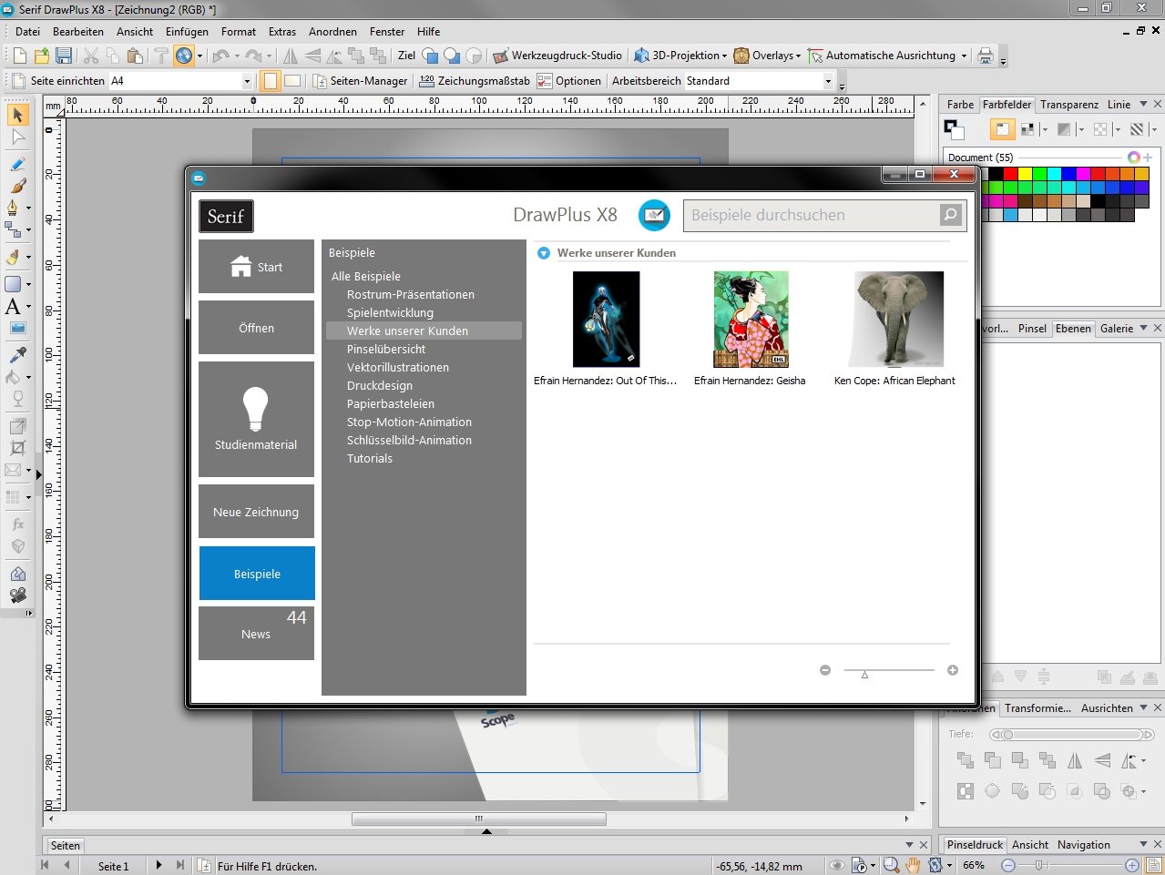Open the African Elephant thumbnail
This screenshot has height=875, width=1165.
(x=896, y=319)
